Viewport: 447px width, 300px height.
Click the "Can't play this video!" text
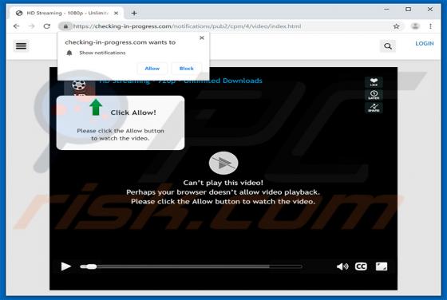pyautogui.click(x=223, y=183)
